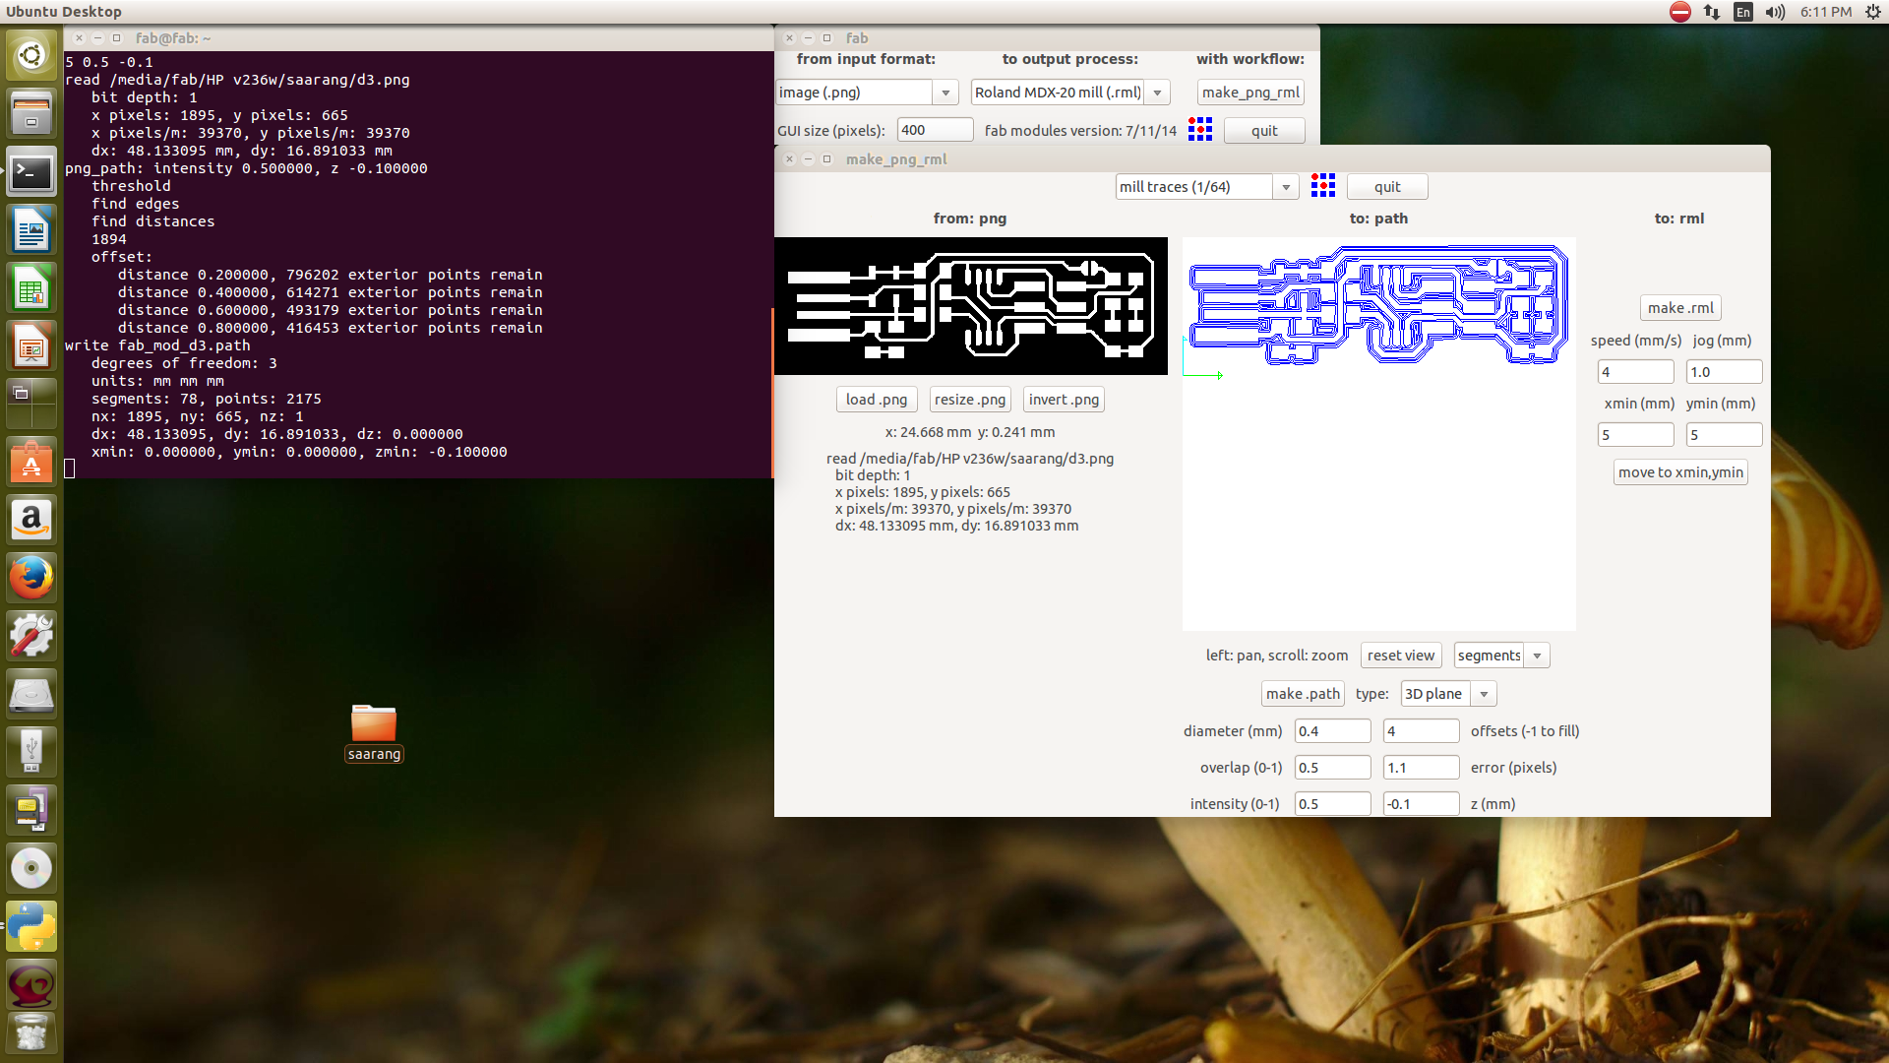Open the keyboard language En indicator

(x=1743, y=12)
